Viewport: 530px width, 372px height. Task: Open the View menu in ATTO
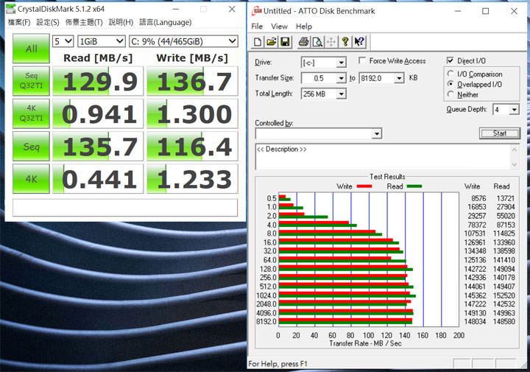(279, 27)
